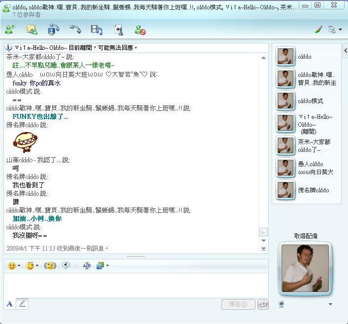Open the color scheme paintbrush icon
Screen dimensions: 348x324
point(318,30)
